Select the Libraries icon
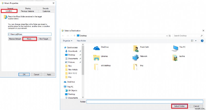The width and height of the screenshot is (206, 110). [97, 58]
